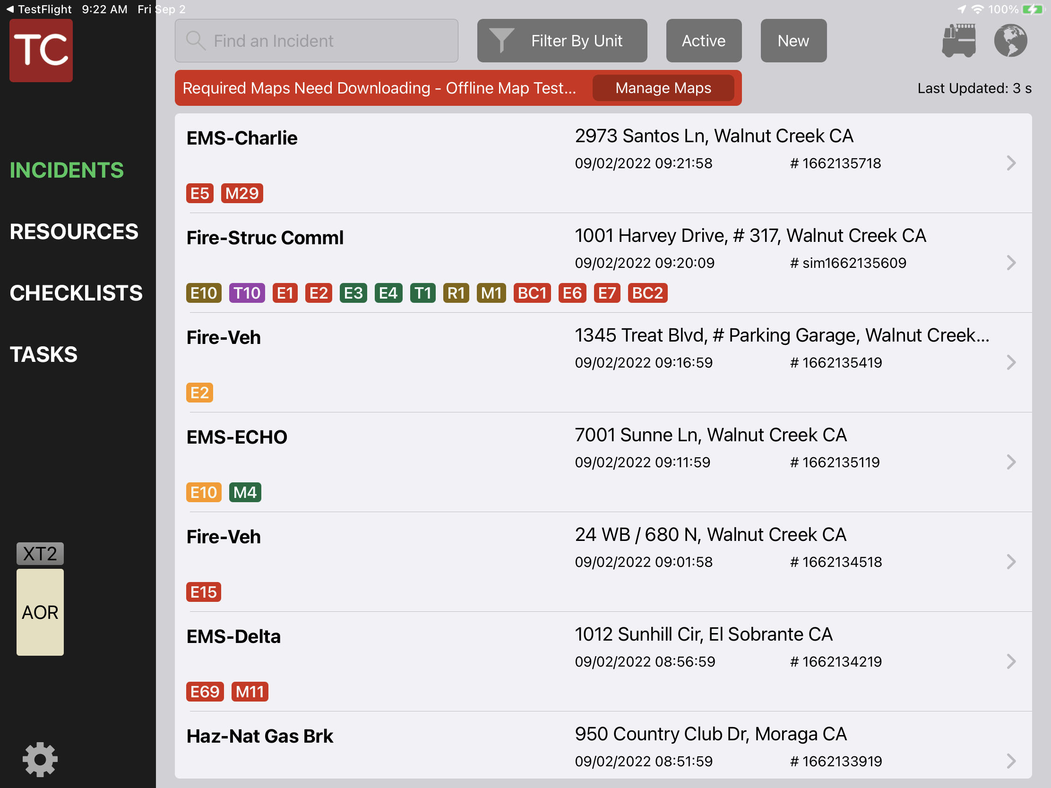Toggle the Active incidents filter

click(x=704, y=40)
